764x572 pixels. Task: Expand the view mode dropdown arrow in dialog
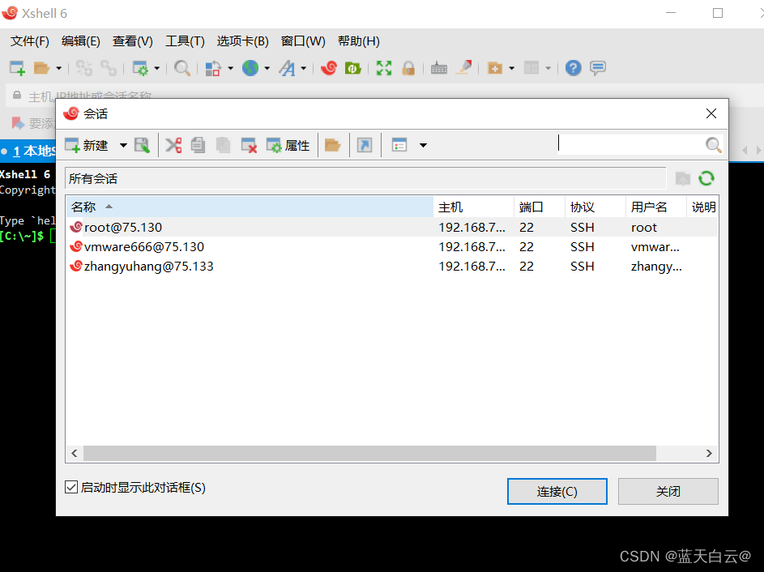(424, 145)
